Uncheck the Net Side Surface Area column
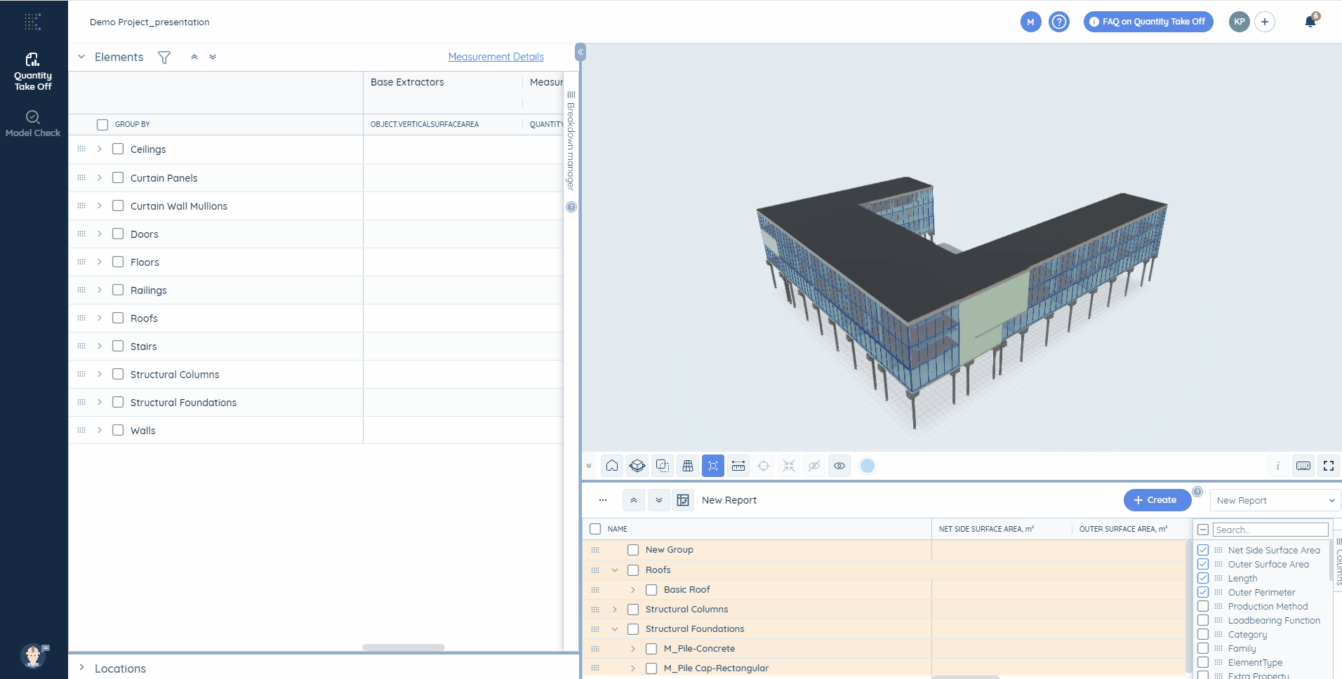 pyautogui.click(x=1203, y=550)
